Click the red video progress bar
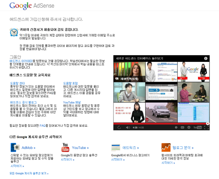Viewport: 219px width, 179px height. [x=160, y=124]
